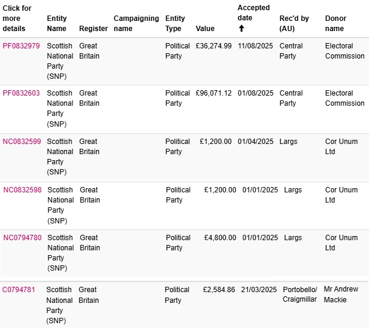Click the Accepted date sort arrow icon
Screen dimensions: 369x328
pos(241,29)
